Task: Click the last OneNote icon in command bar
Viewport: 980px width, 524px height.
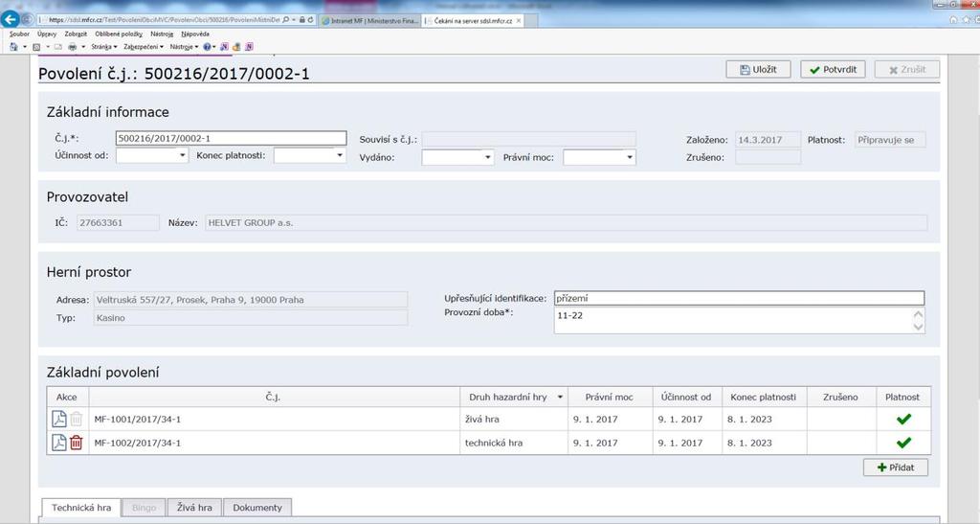Action: pyautogui.click(x=249, y=47)
